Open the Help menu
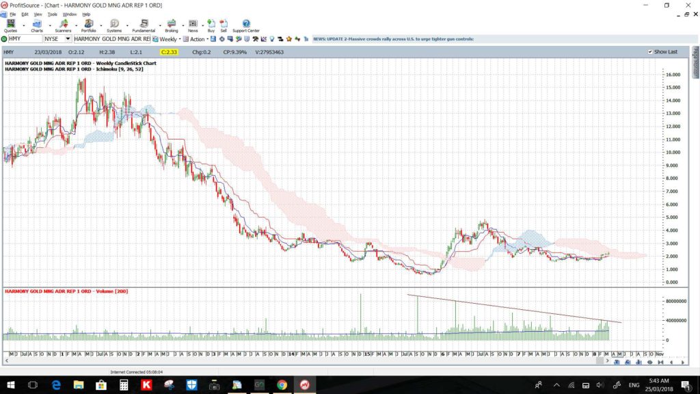The width and height of the screenshot is (700, 394). pos(86,14)
